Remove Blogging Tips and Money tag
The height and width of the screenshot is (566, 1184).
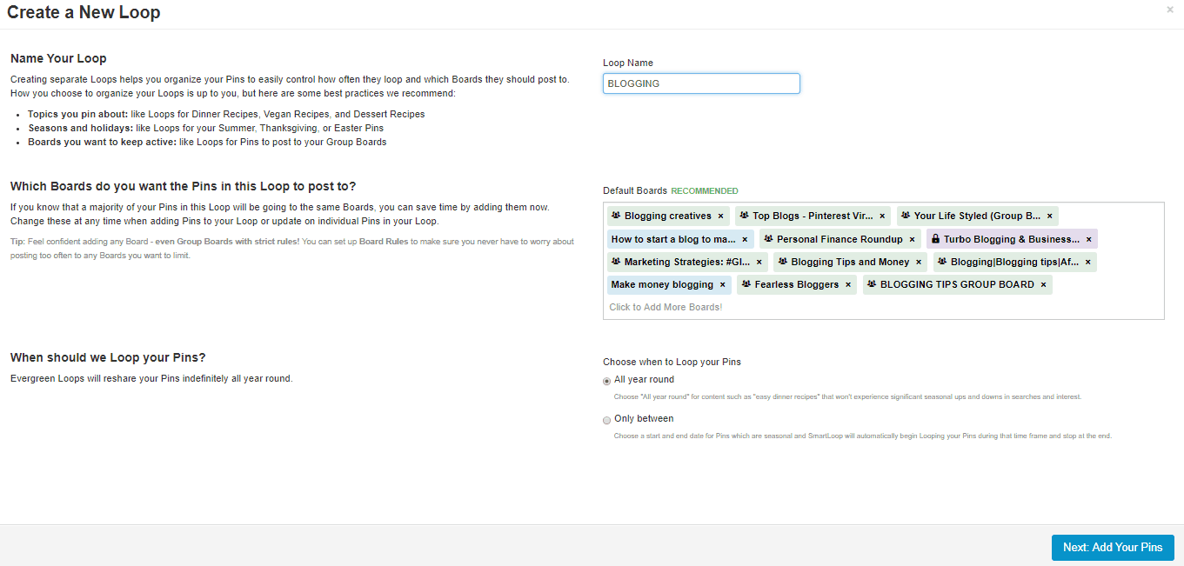[x=918, y=262]
